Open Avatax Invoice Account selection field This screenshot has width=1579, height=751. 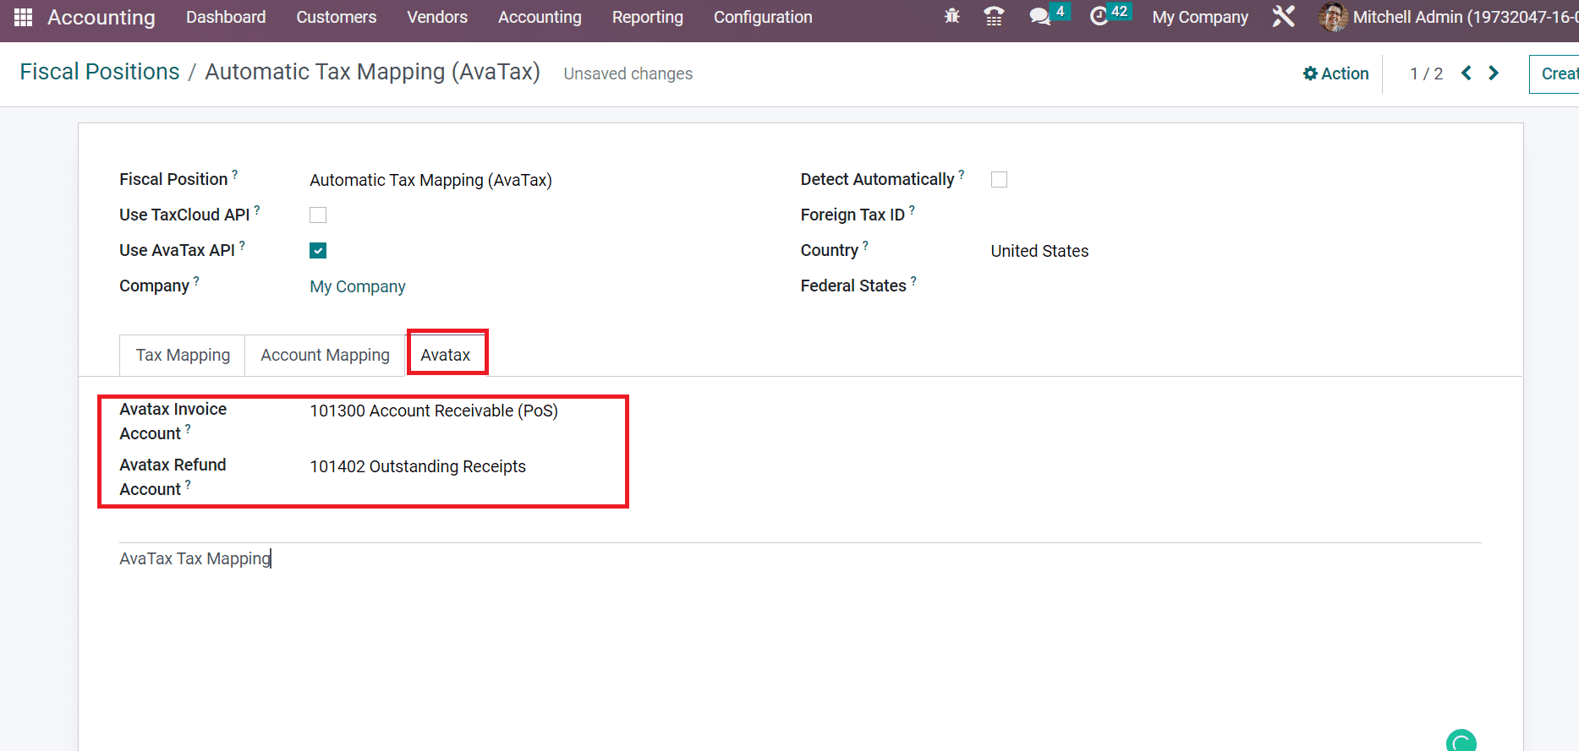(434, 411)
